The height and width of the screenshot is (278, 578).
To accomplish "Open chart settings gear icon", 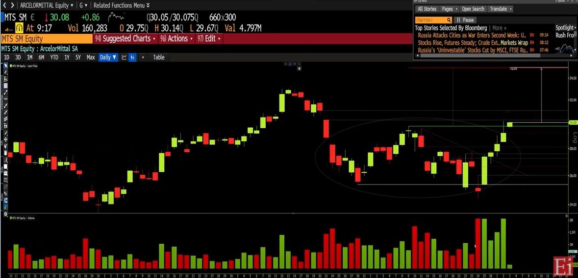I will click(x=5, y=213).
